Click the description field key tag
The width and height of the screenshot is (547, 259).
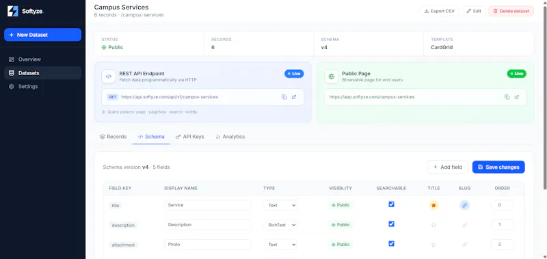tap(123, 226)
